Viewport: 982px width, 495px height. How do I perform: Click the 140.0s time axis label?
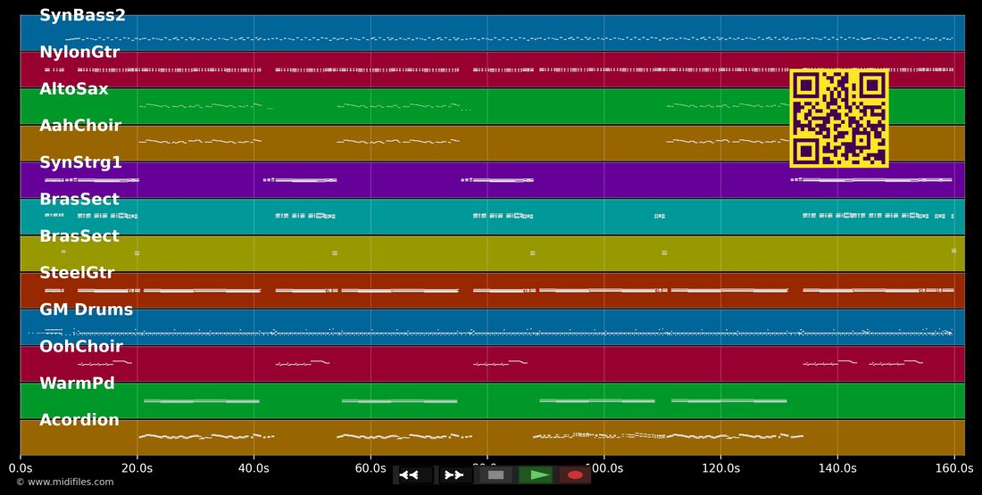837,468
